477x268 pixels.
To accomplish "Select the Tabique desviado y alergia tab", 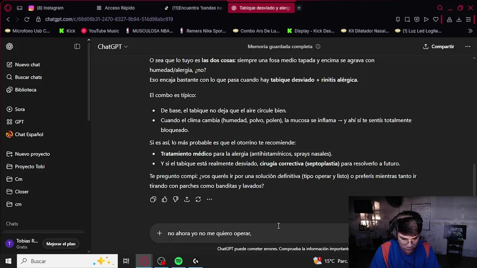I will click(x=261, y=8).
